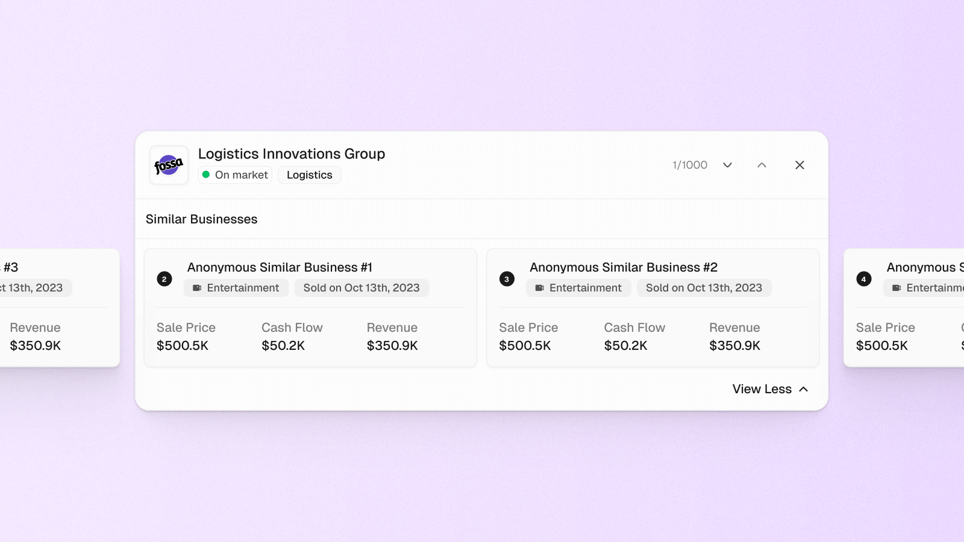Image resolution: width=964 pixels, height=542 pixels.
Task: Click the On market status badge
Action: 235,175
